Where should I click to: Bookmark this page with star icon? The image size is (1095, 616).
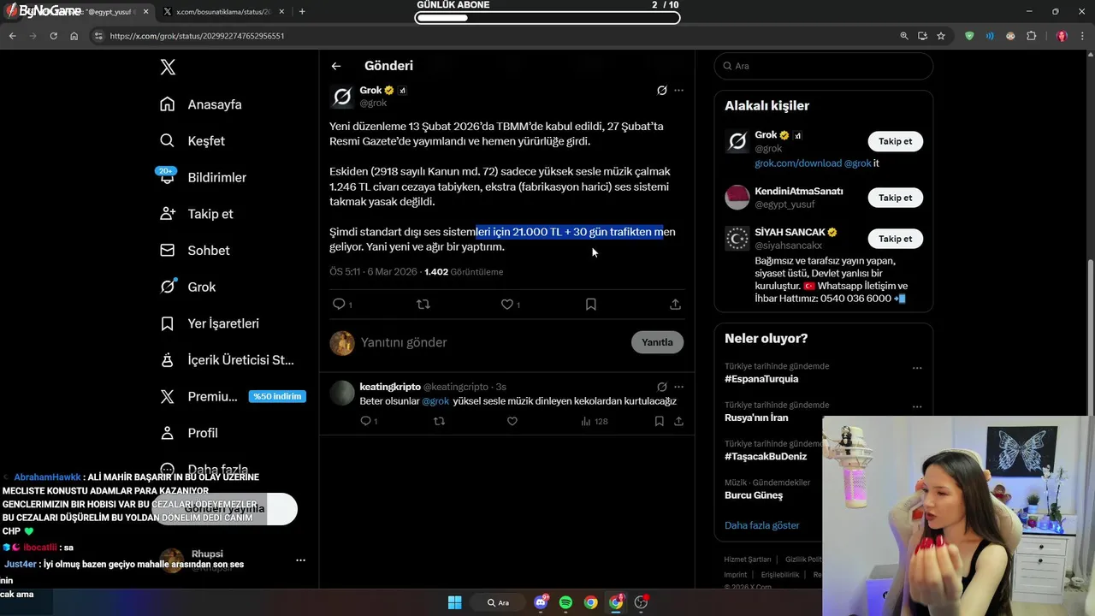click(x=941, y=36)
